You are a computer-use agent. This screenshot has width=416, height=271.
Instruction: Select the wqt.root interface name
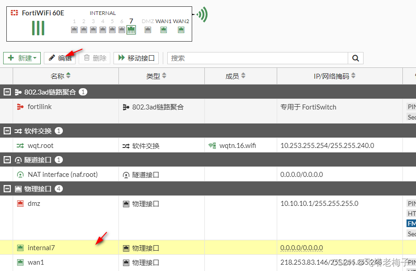(41, 146)
